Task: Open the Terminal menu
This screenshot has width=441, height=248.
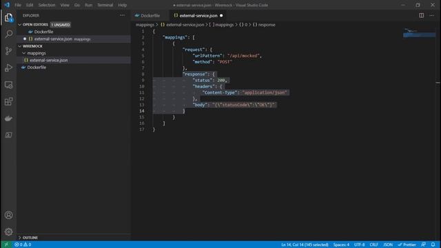Action: 105,5
